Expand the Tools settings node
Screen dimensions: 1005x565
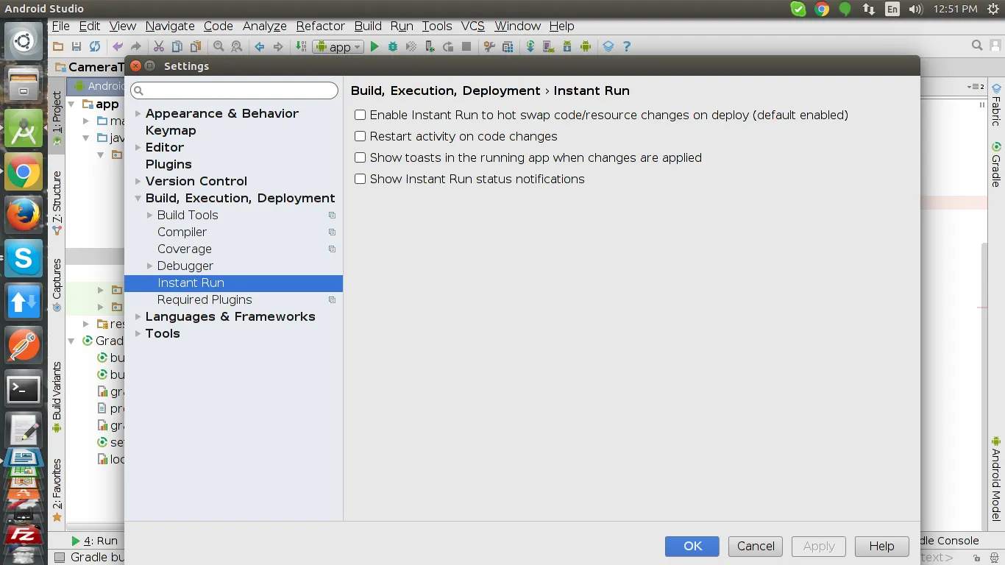(x=138, y=333)
